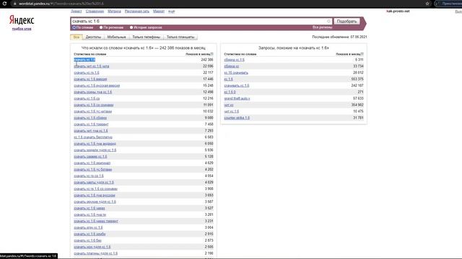
Task: Select the 'По регионам' radio option
Action: tap(101, 27)
